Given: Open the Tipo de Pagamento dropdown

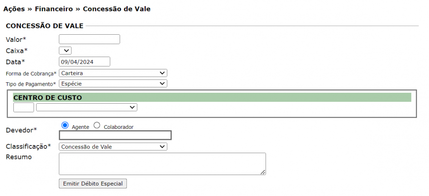Looking at the screenshot, I should pyautogui.click(x=113, y=84).
